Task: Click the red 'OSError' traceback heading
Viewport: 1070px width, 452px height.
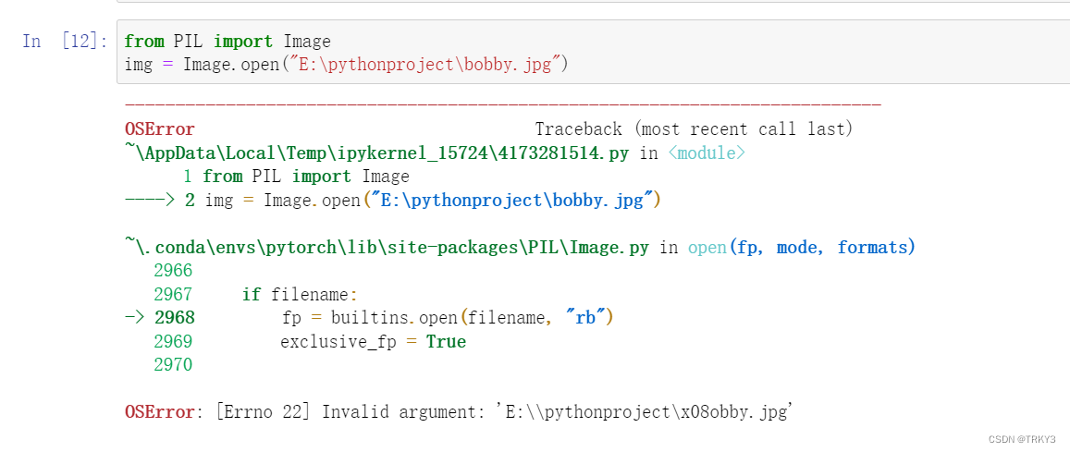Action: tap(160, 128)
